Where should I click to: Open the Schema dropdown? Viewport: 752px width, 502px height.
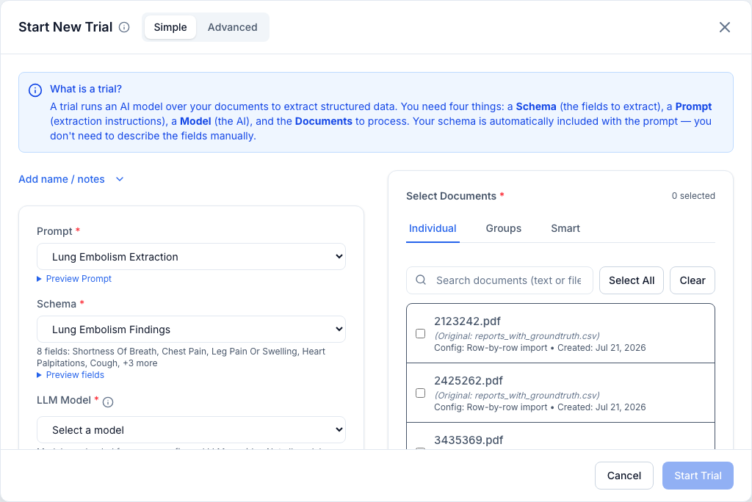[x=192, y=330]
